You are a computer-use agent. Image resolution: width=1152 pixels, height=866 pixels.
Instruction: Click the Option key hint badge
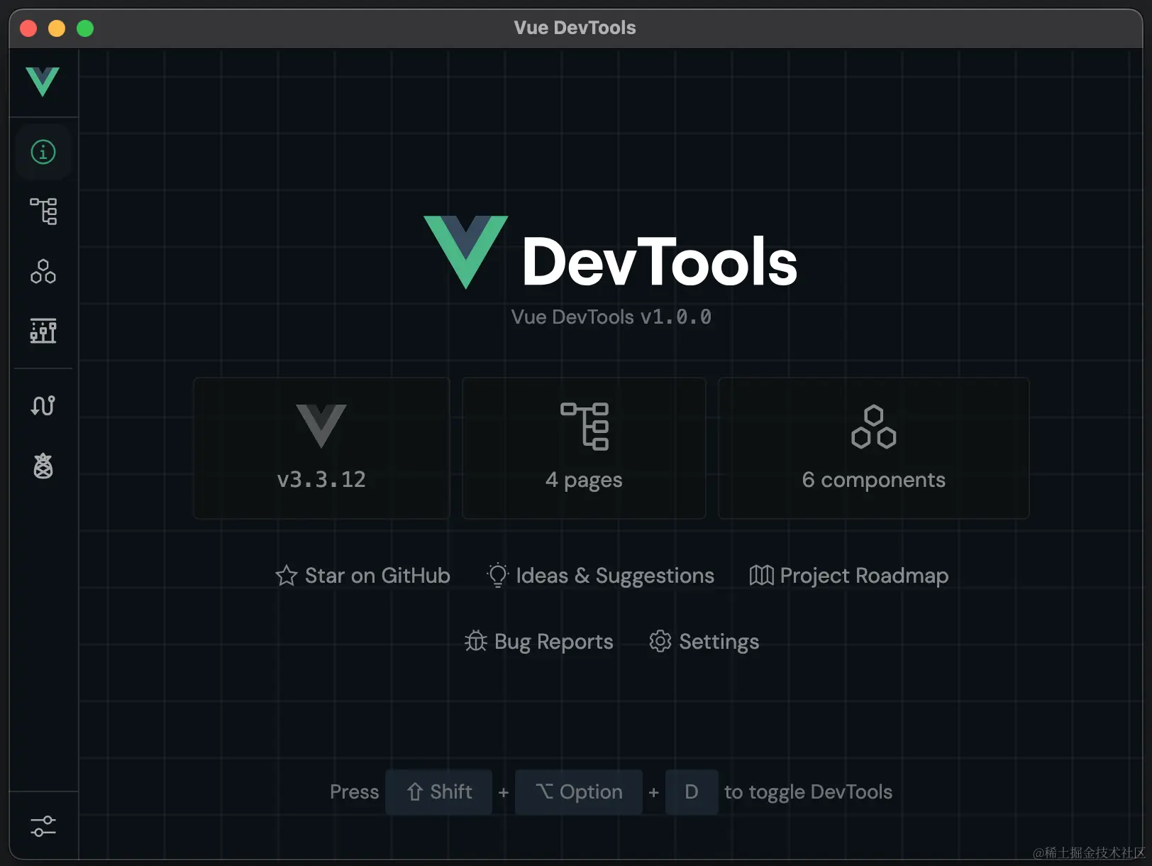578,791
